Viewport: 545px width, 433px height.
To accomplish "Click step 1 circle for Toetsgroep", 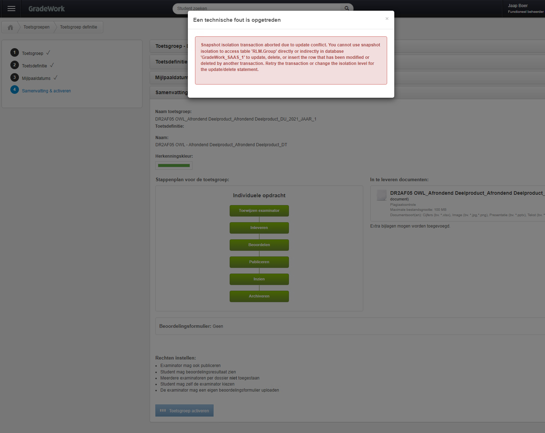I will [x=14, y=52].
